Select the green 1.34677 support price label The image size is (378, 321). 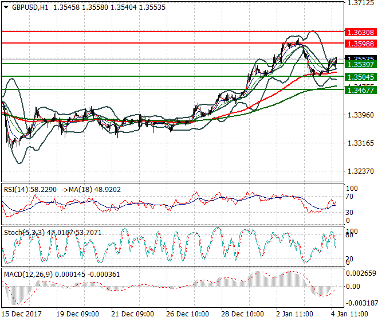pos(361,91)
